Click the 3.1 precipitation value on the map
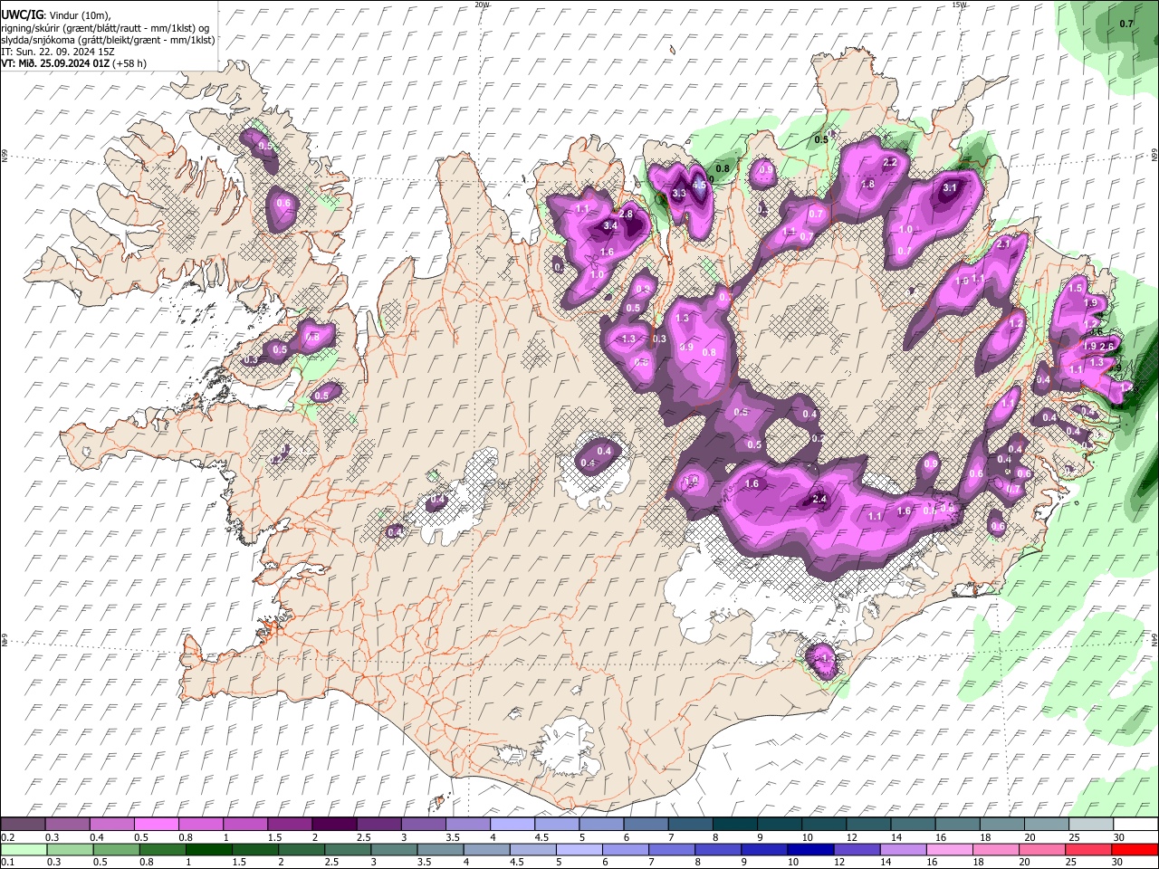 tap(950, 187)
